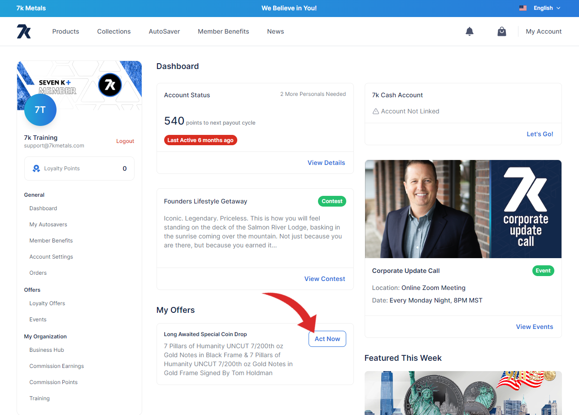Click the green Contest badge
The image size is (579, 415).
(x=332, y=201)
